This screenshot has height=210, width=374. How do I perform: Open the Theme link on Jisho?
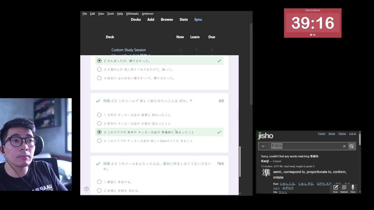[342, 134]
